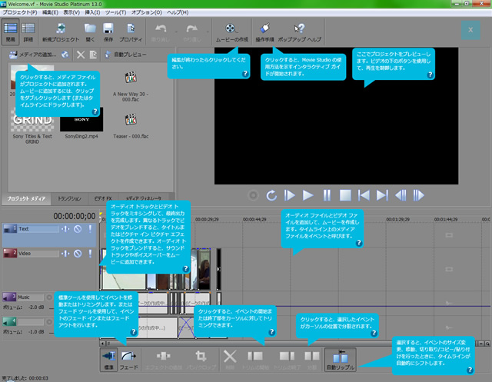Click the 取り消し undo arrow icon
Viewport: 492px width, 382px height.
pos(161,29)
